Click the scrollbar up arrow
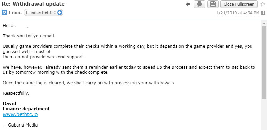This screenshot has height=130, width=267. (x=264, y=23)
